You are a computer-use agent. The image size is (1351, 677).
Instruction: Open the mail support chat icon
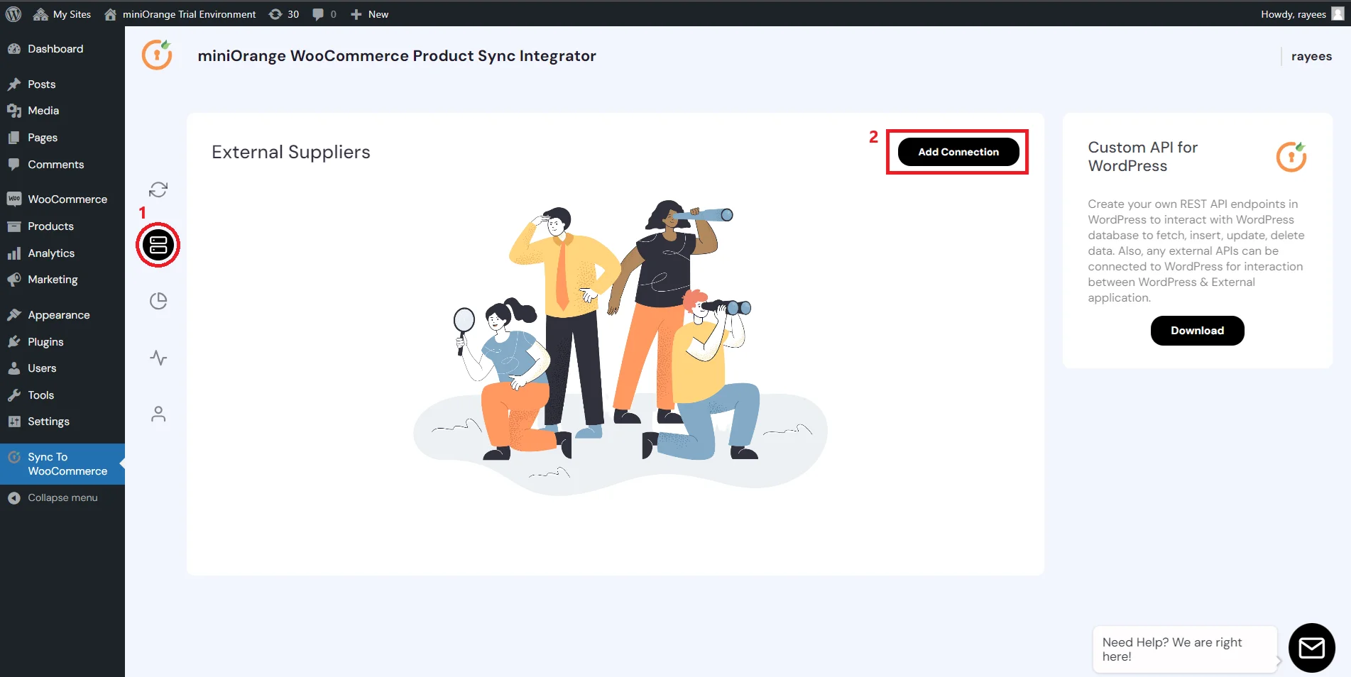click(1312, 648)
